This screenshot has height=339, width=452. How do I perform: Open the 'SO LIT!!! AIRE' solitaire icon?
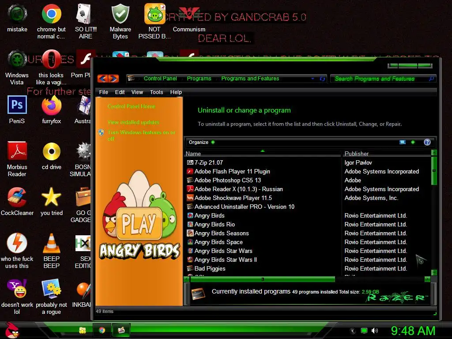pos(86,21)
